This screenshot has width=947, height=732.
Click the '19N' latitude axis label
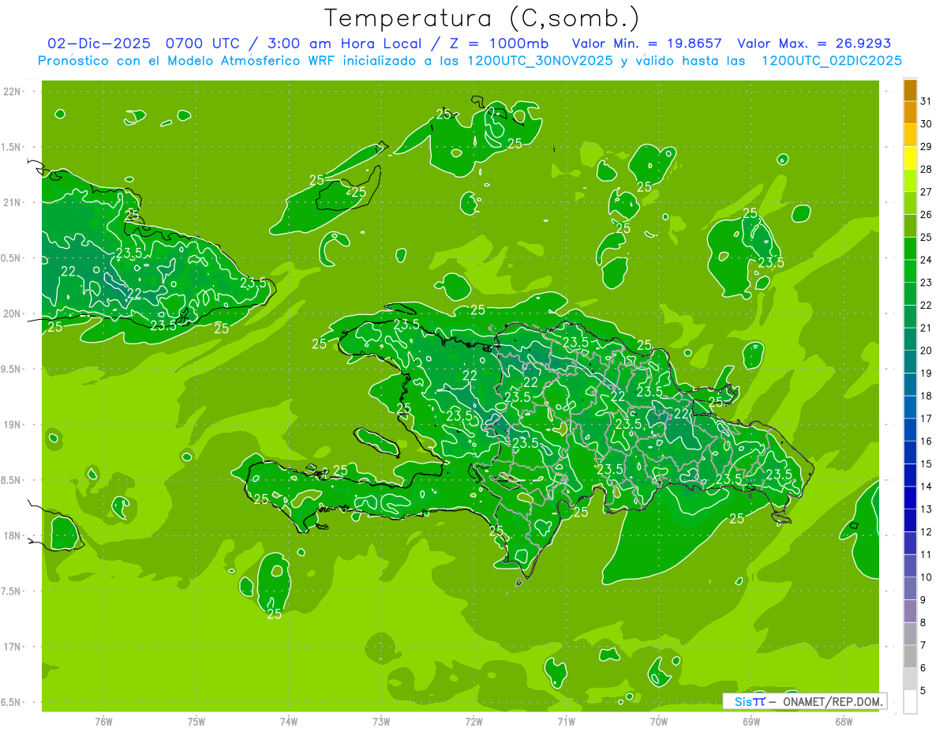pos(13,425)
